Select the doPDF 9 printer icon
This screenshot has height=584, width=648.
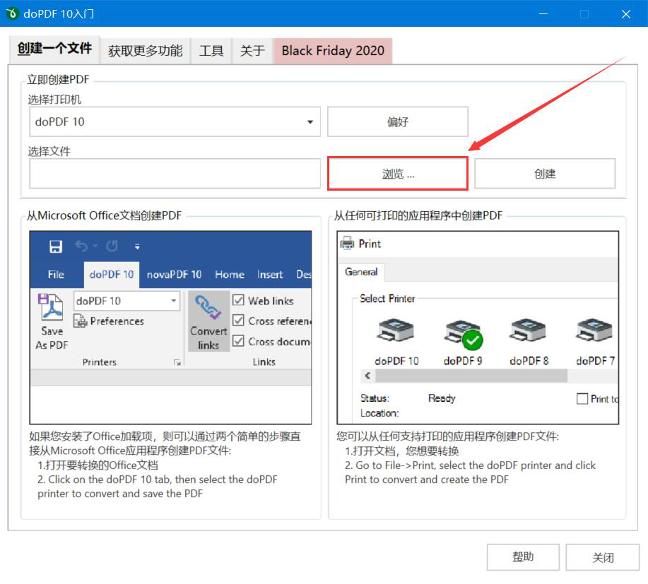(463, 334)
